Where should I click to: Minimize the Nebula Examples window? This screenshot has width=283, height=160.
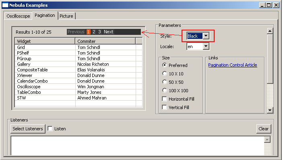[262, 5]
